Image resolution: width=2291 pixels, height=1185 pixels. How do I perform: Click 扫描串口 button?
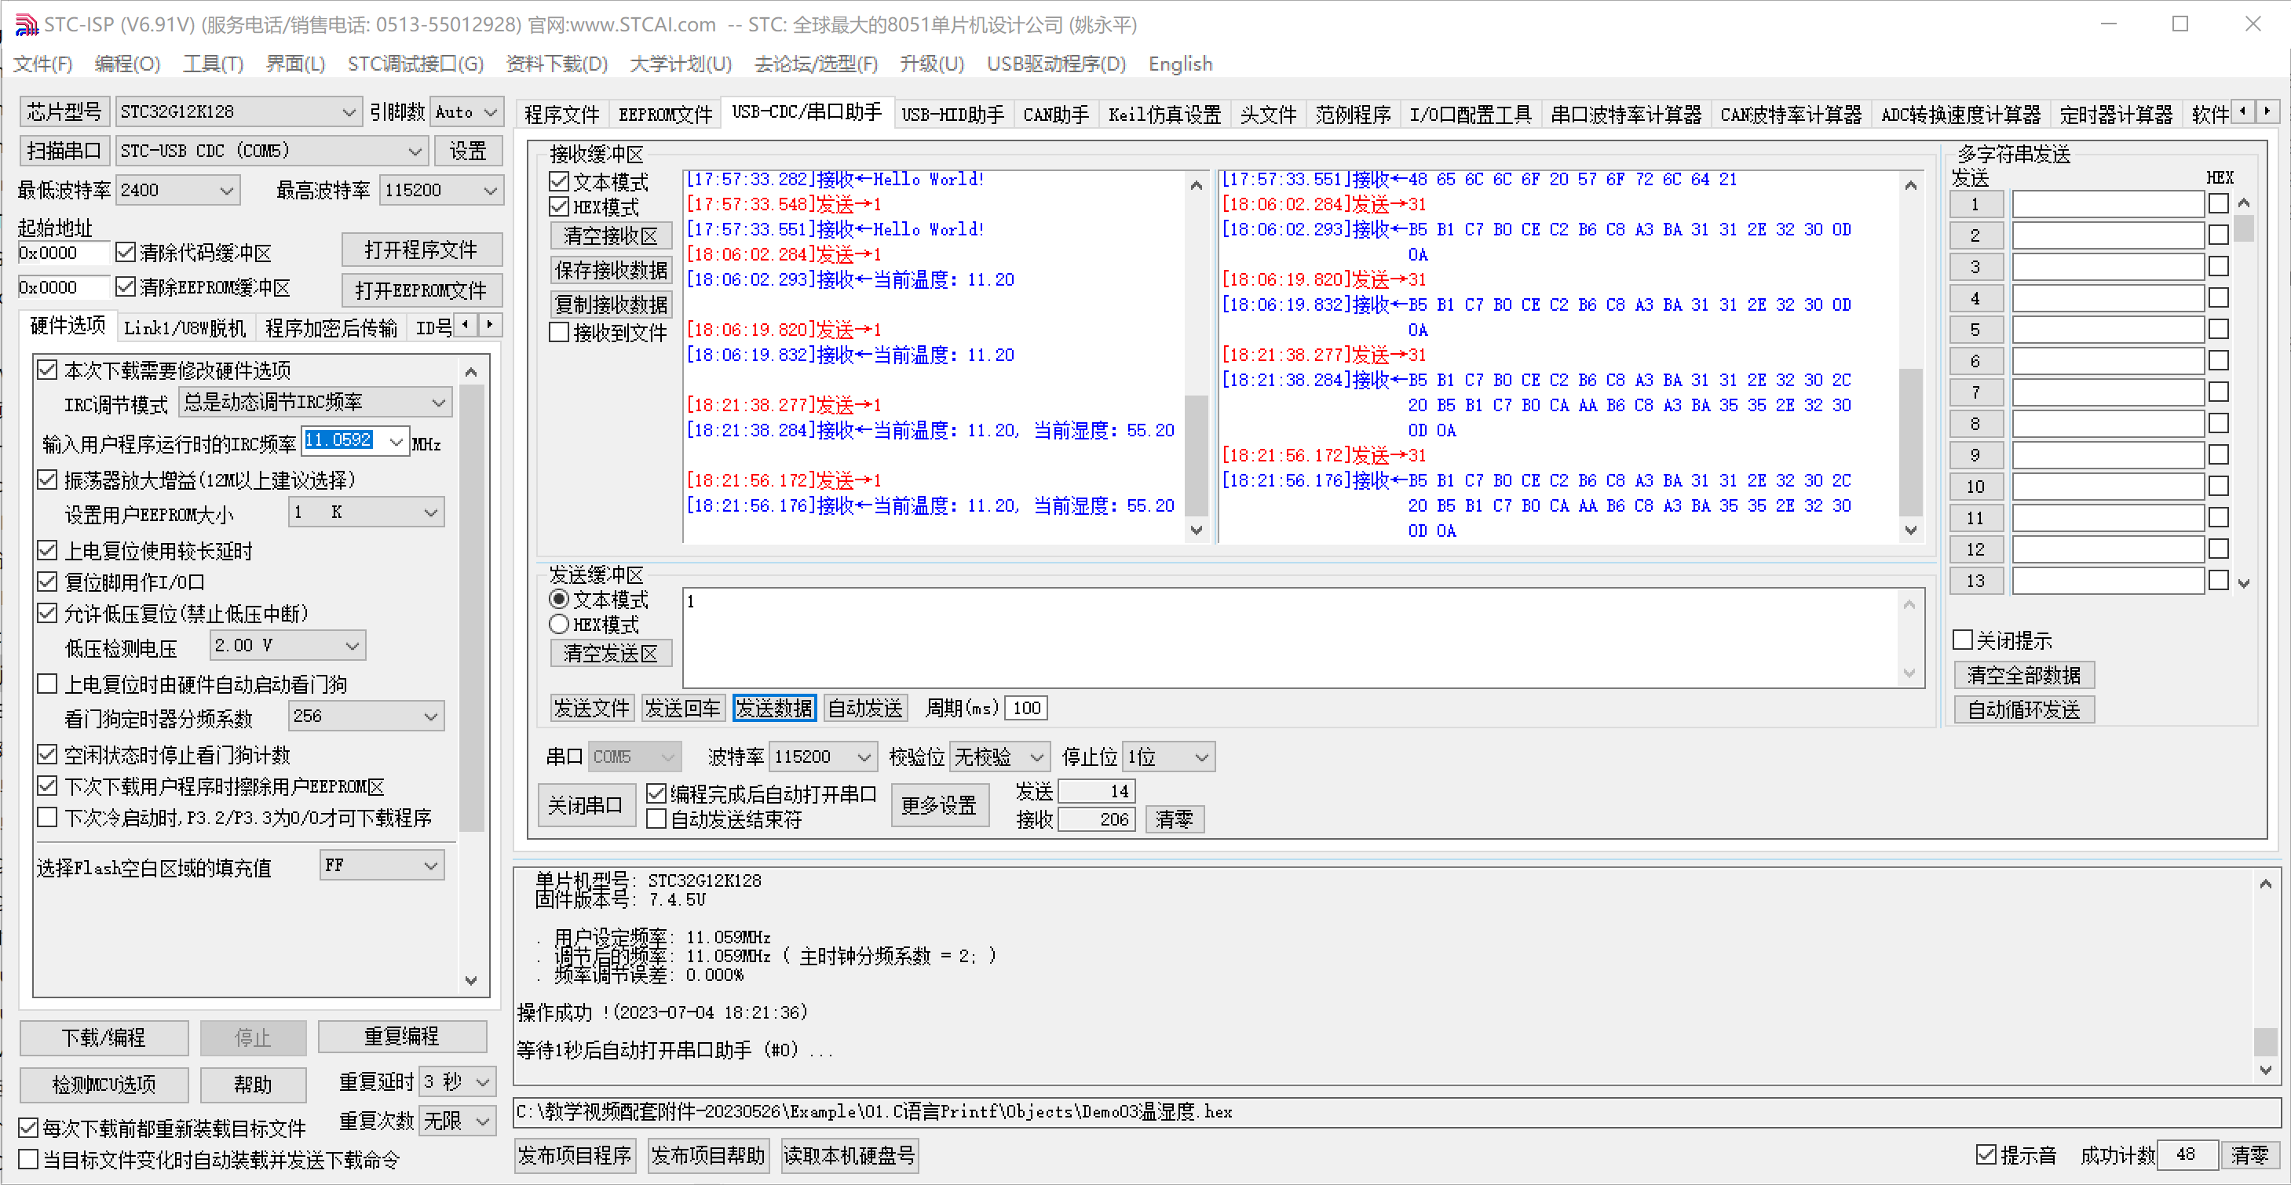[64, 151]
